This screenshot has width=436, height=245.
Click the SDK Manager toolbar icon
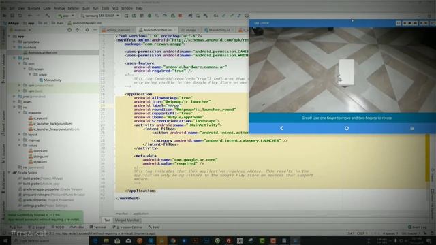coord(206,16)
